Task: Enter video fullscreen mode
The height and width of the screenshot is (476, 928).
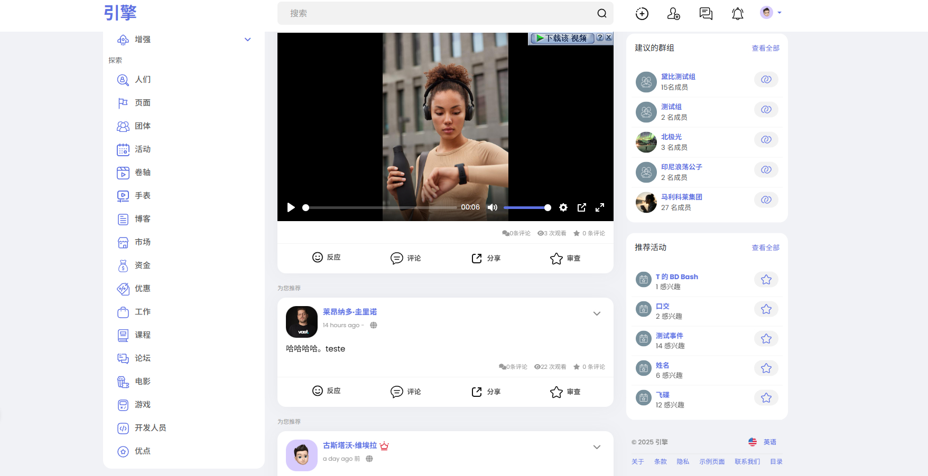Action: click(600, 207)
